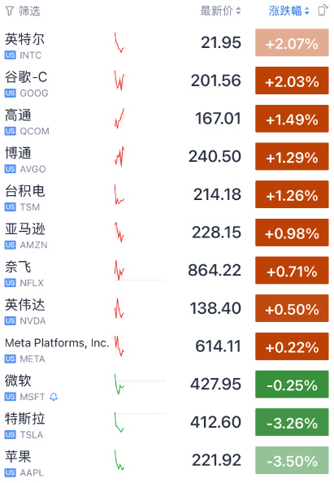Toggle the -0.25% change badge for Microsoft
Viewport: 334px width, 483px height.
[x=292, y=385]
